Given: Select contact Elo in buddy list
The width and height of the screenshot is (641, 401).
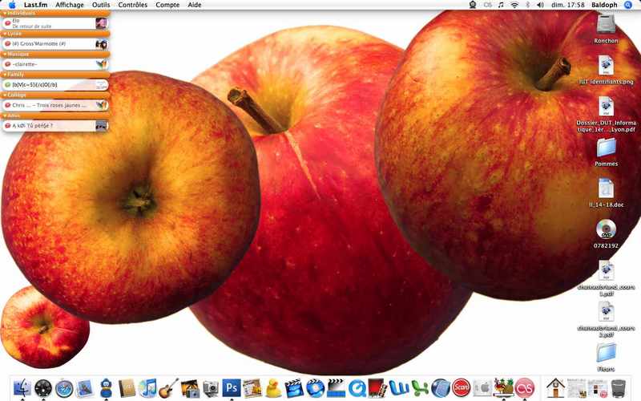Looking at the screenshot, I should pyautogui.click(x=55, y=23).
